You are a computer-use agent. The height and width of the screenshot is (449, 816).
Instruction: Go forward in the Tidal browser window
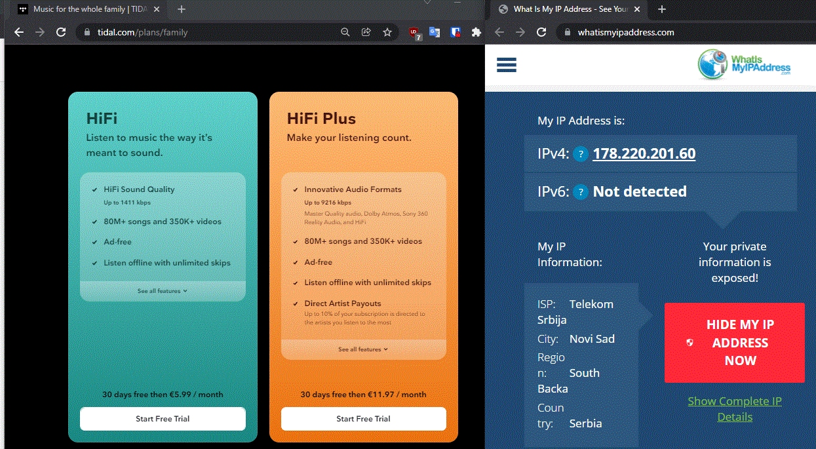click(x=40, y=32)
